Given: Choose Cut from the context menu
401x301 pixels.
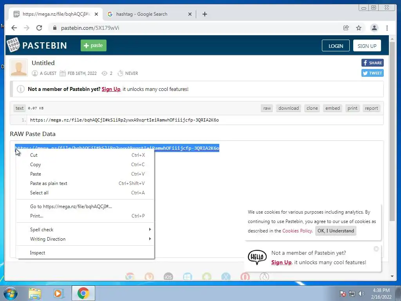Looking at the screenshot, I should (x=85, y=155).
